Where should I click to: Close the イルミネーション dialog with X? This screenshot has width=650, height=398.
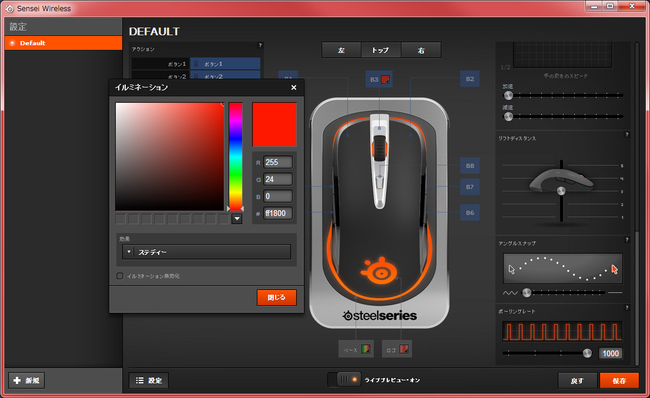tap(293, 87)
